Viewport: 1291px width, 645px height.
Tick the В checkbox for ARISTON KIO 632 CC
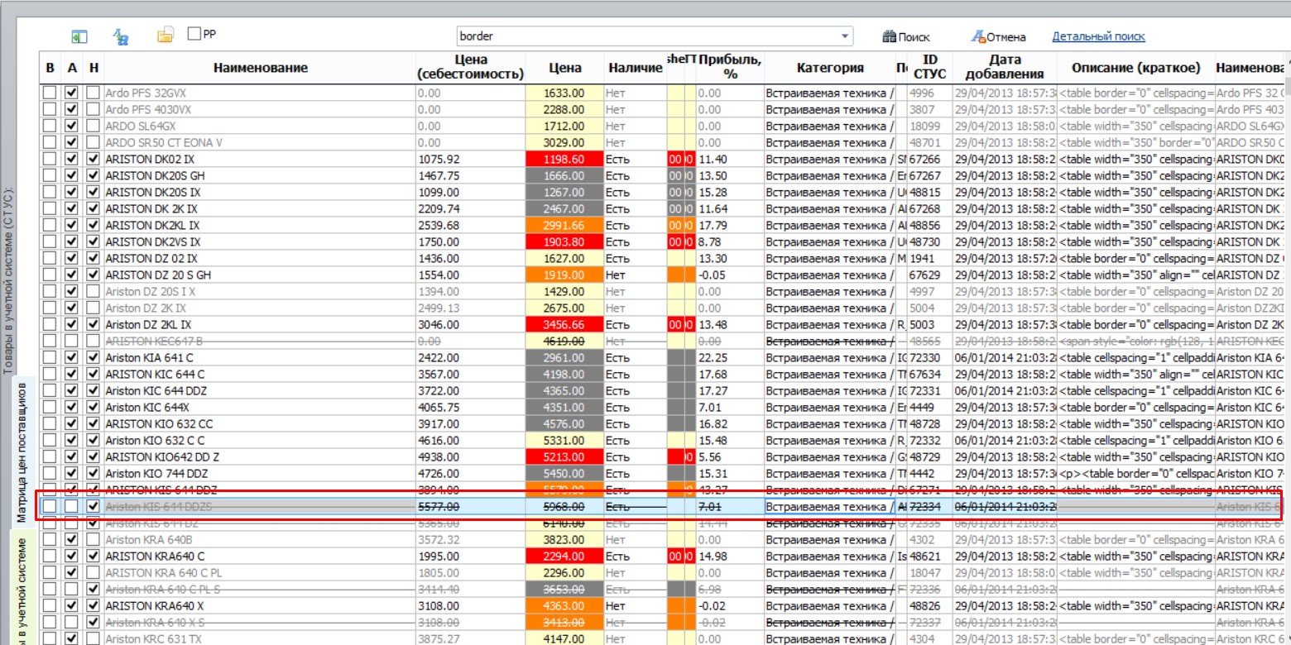coord(50,424)
